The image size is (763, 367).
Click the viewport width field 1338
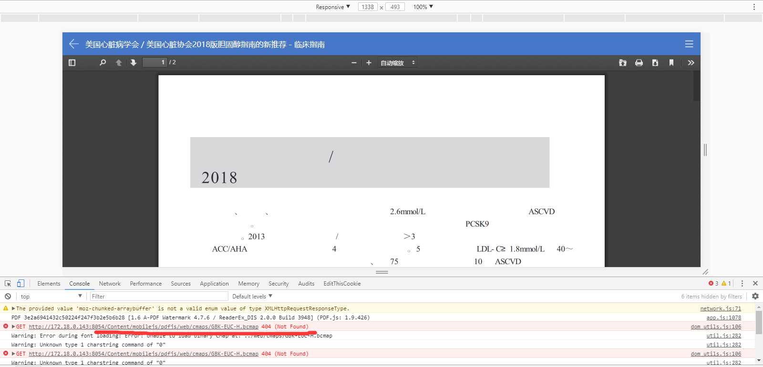(368, 7)
